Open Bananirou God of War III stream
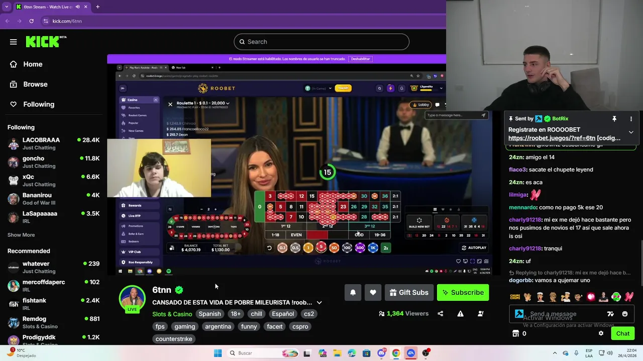 click(53, 199)
